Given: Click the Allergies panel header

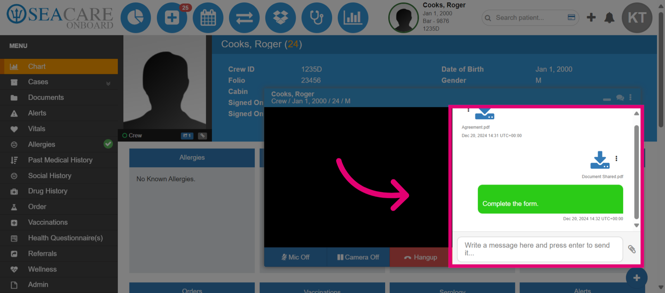Looking at the screenshot, I should [x=192, y=158].
